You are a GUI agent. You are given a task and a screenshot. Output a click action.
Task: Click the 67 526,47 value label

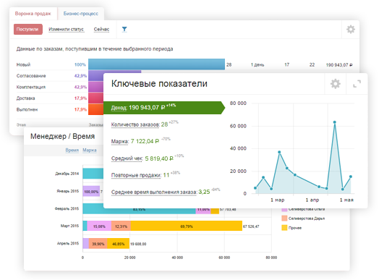pyautogui.click(x=251, y=226)
